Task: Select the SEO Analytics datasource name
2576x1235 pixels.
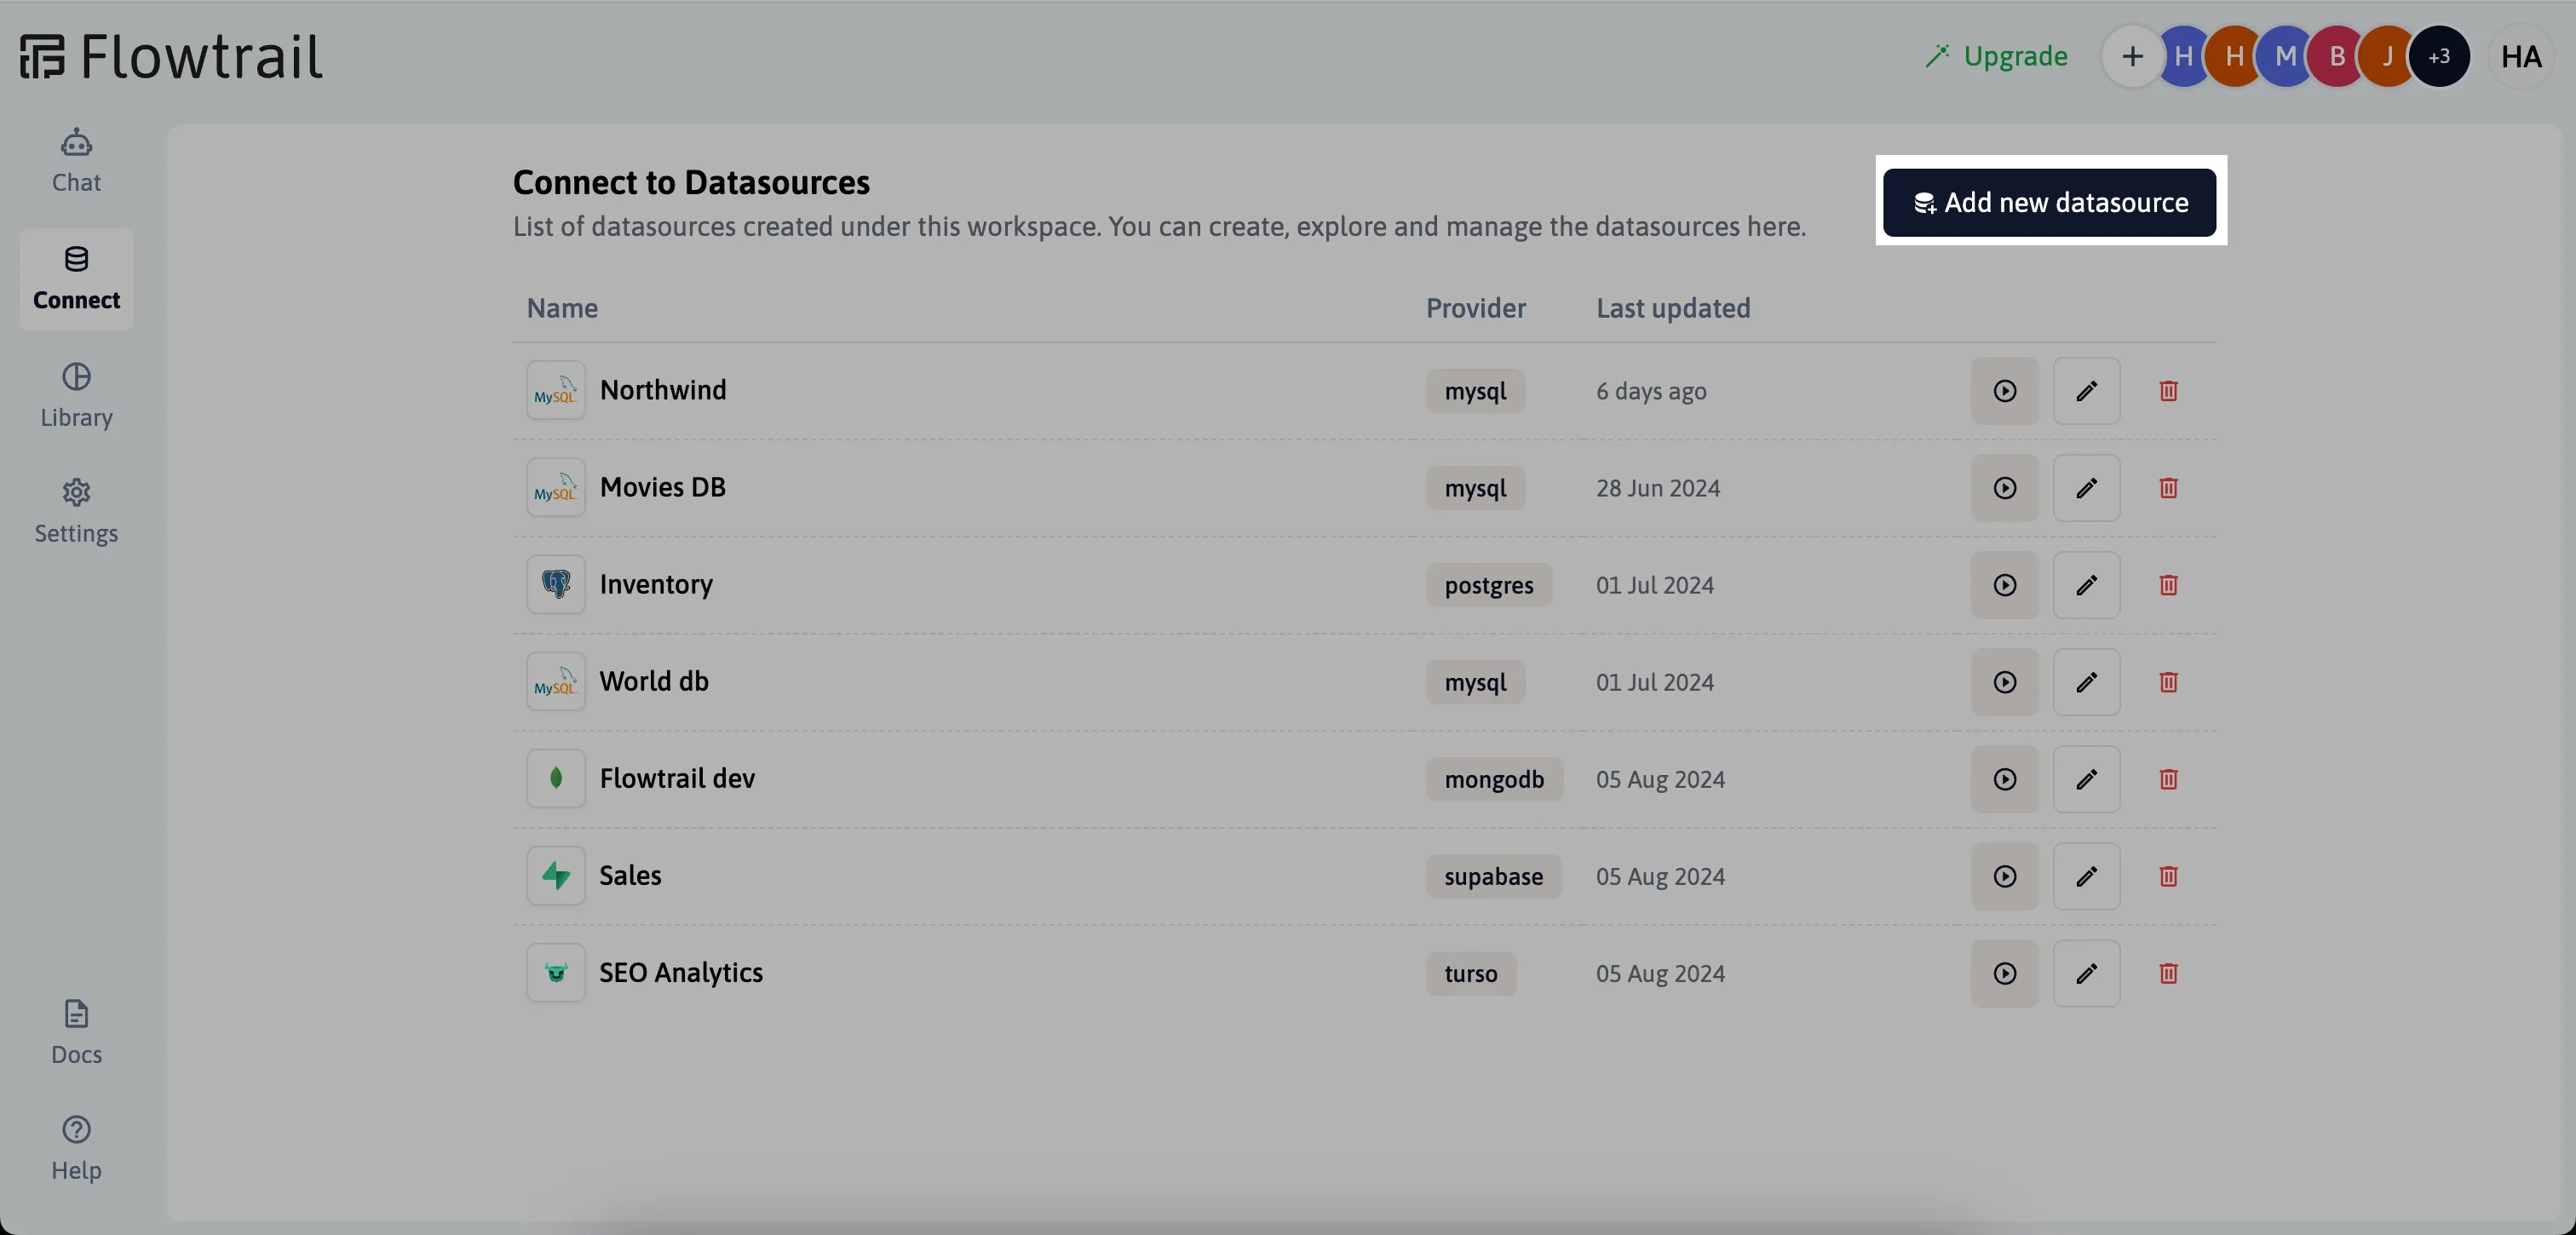Action: [x=681, y=972]
